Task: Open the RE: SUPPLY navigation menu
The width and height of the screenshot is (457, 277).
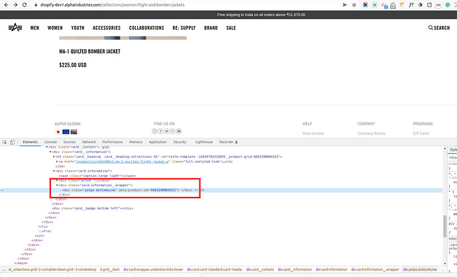Action: 184,28
